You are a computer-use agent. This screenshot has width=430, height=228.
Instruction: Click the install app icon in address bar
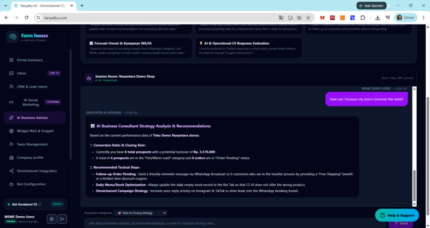point(290,18)
